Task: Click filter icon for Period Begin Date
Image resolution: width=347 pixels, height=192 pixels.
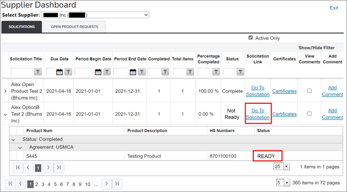Action: click(x=107, y=71)
